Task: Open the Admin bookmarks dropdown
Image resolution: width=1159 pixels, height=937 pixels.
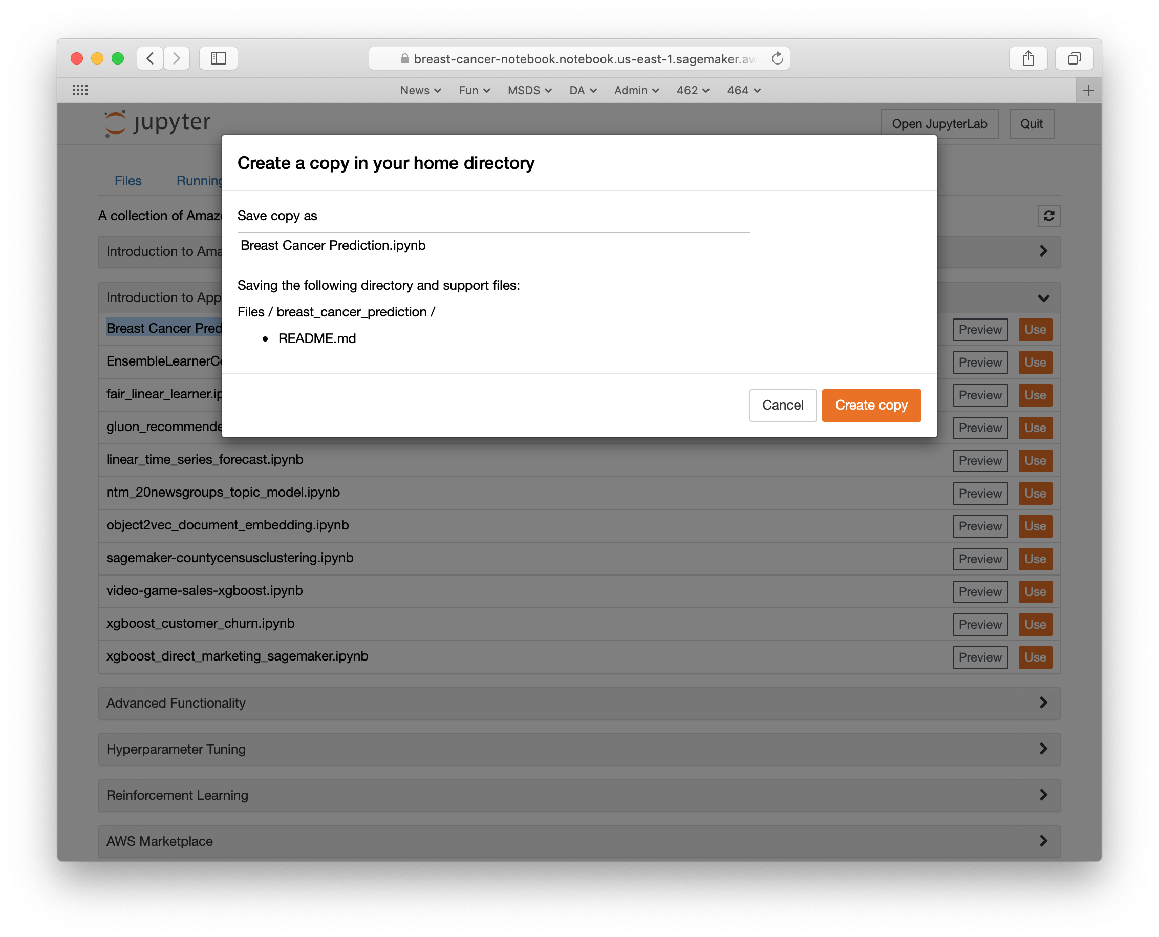Action: coord(637,90)
